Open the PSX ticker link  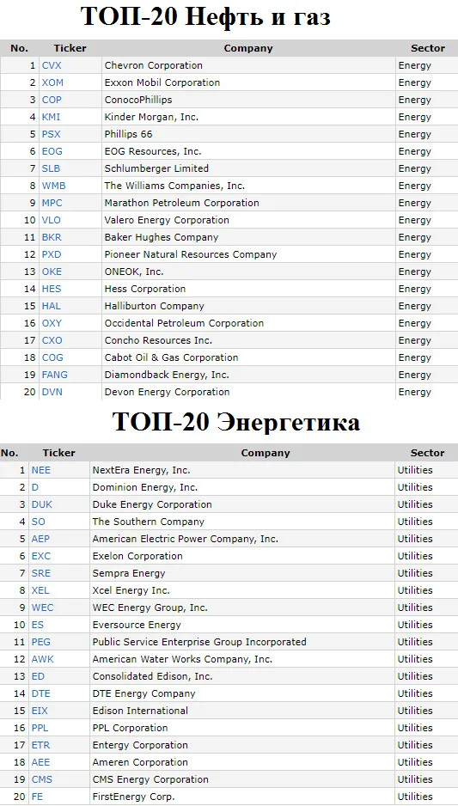(x=51, y=134)
